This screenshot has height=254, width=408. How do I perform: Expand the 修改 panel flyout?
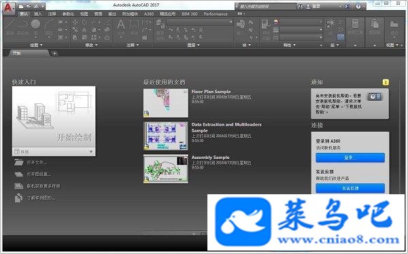(x=91, y=46)
